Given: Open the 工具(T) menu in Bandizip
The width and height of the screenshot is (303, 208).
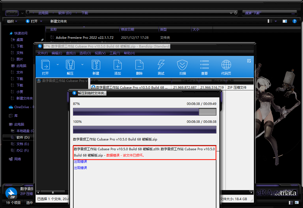Looking at the screenshot, I should pyautogui.click(x=115, y=53).
